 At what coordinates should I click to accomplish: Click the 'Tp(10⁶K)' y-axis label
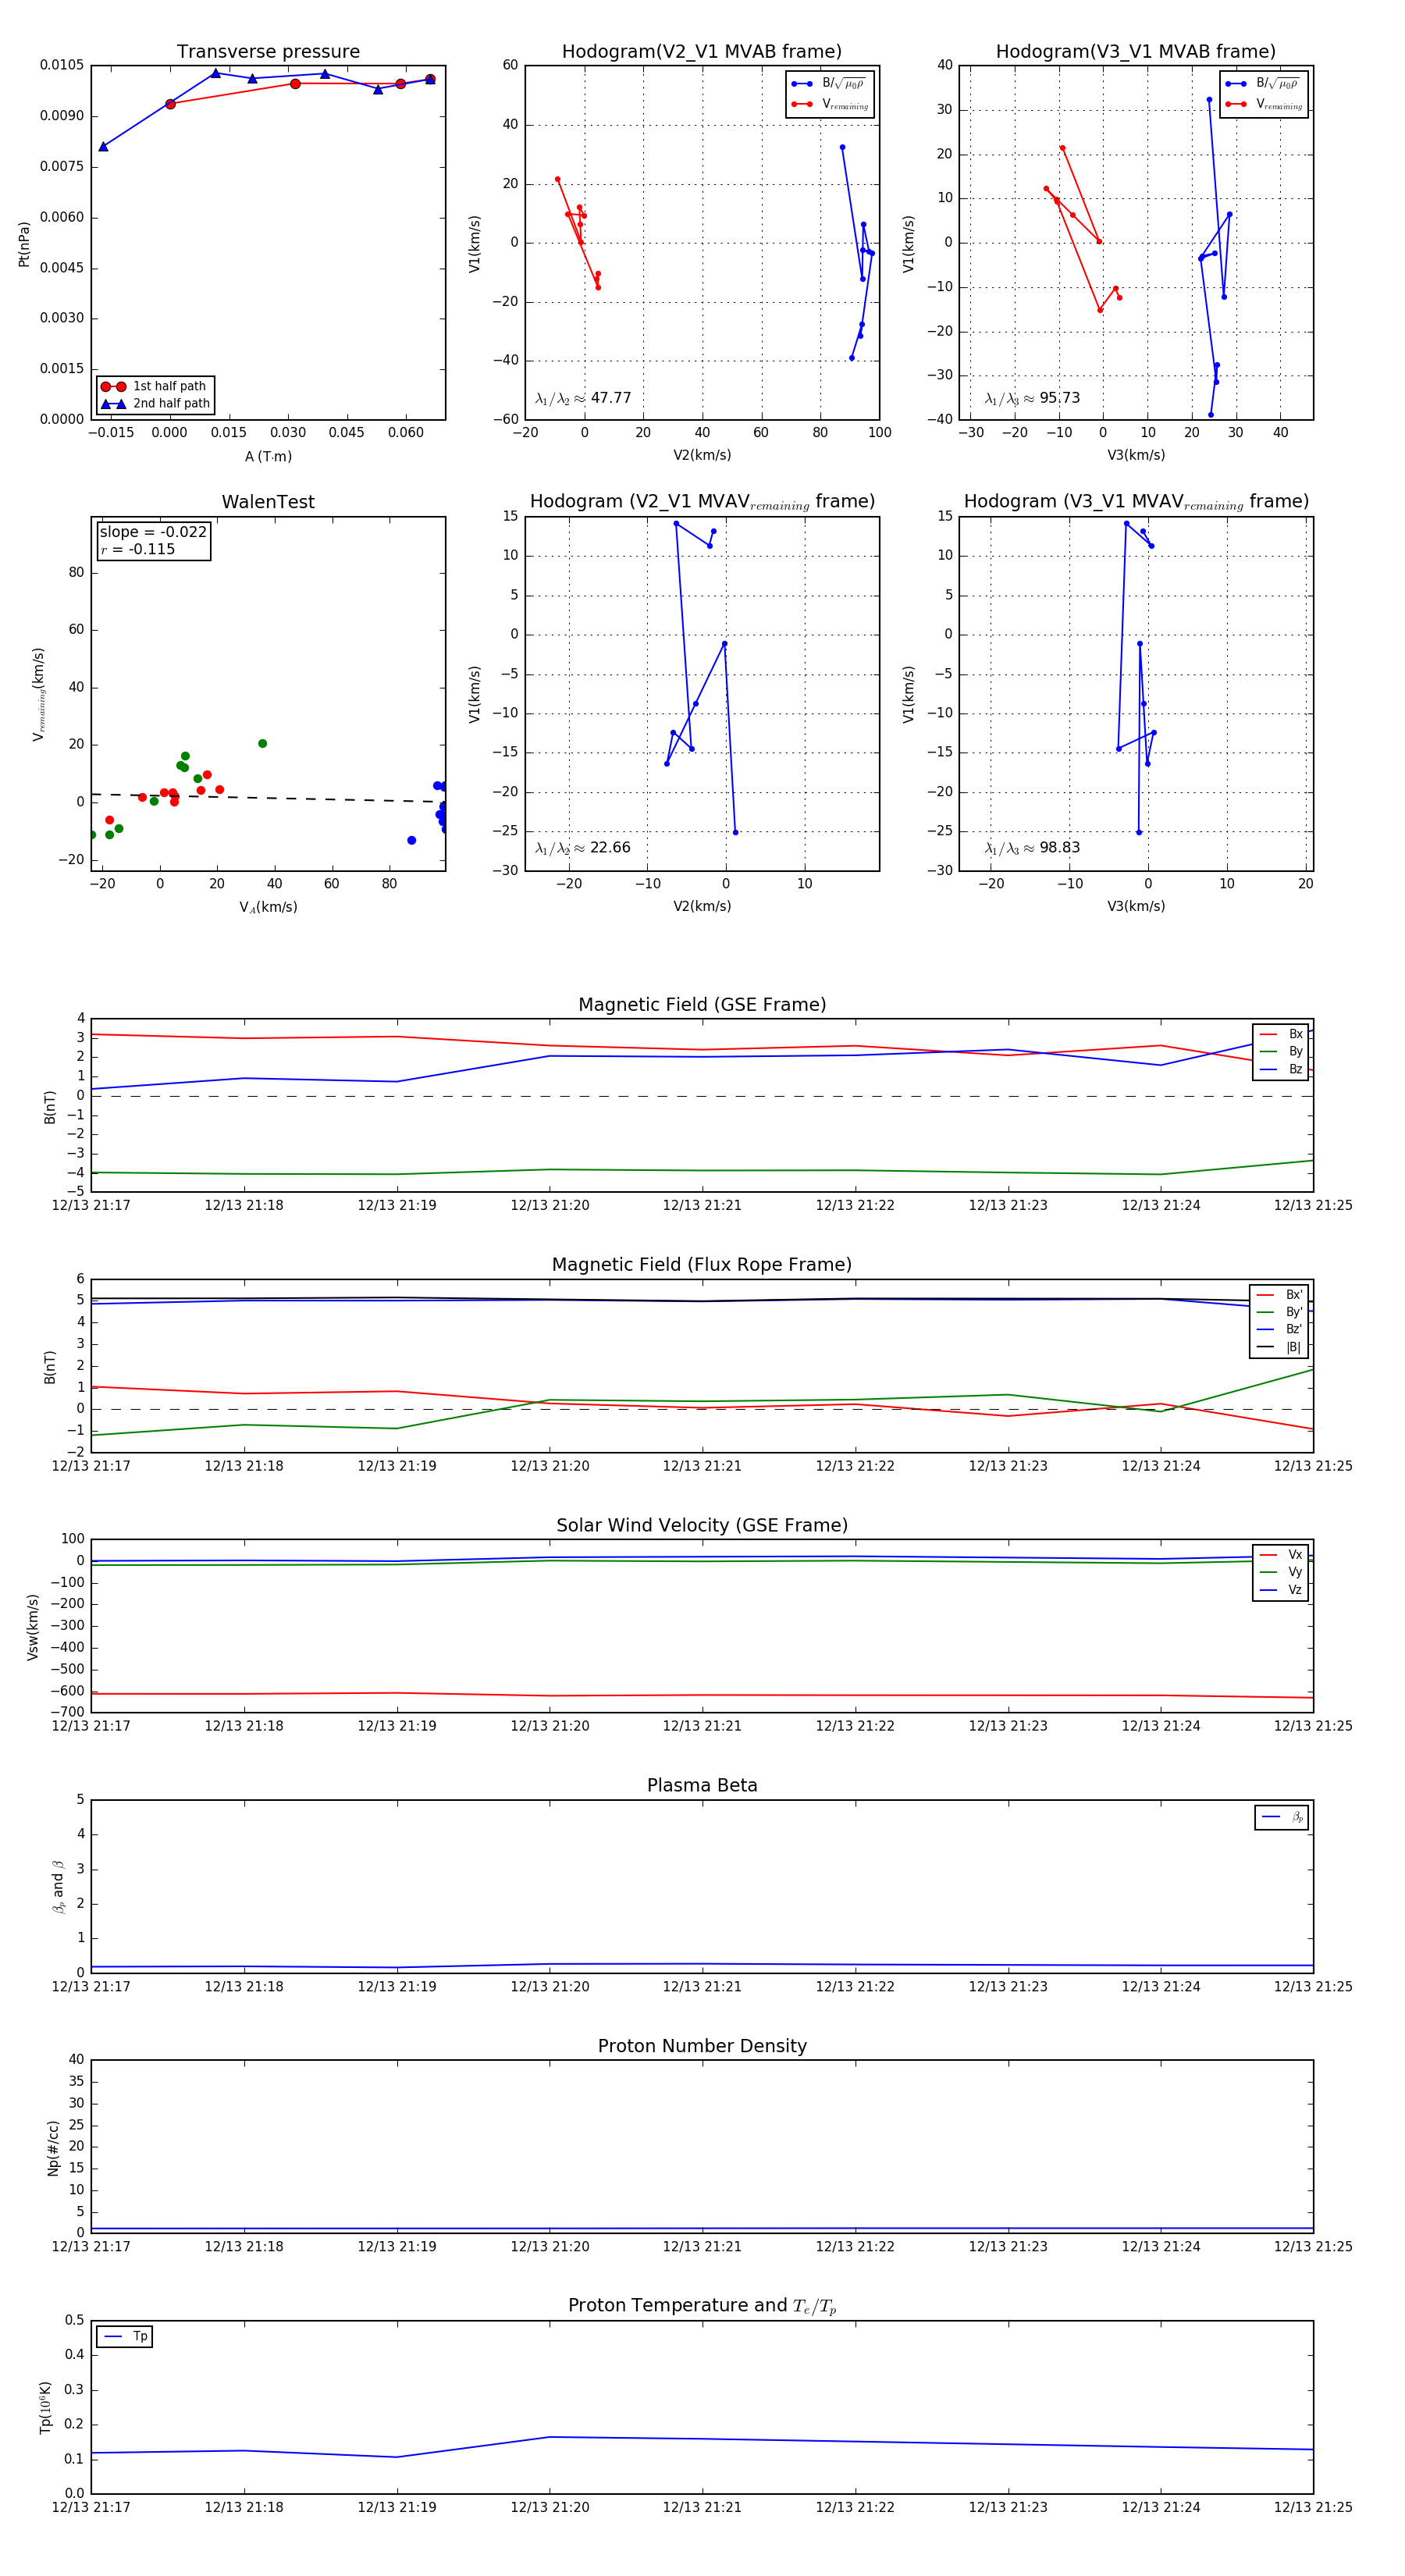pyautogui.click(x=46, y=2407)
